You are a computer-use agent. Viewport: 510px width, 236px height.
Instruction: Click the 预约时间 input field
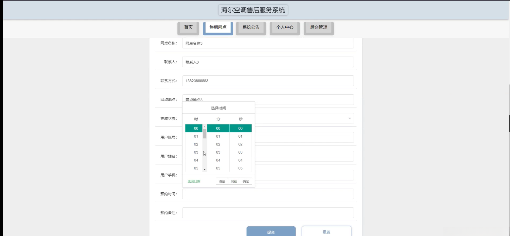[x=268, y=194]
